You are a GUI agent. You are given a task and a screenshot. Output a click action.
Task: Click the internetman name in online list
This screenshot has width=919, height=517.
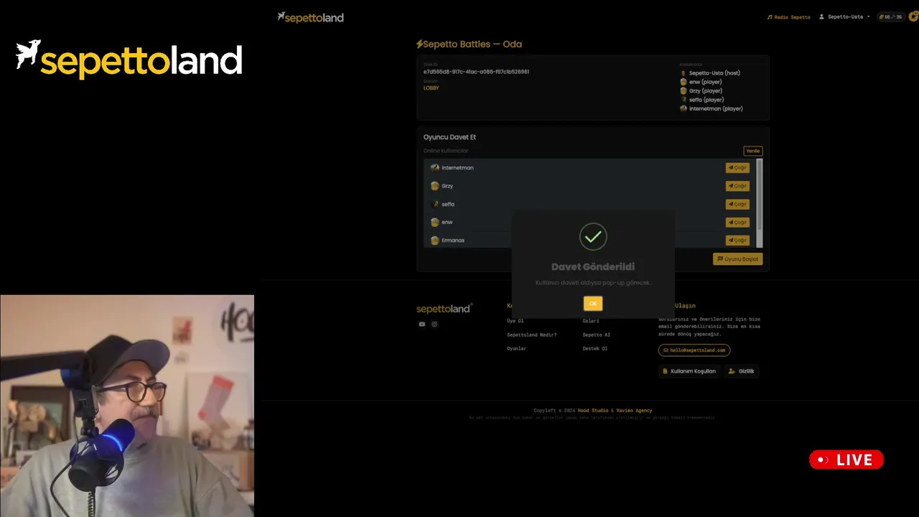click(x=457, y=168)
